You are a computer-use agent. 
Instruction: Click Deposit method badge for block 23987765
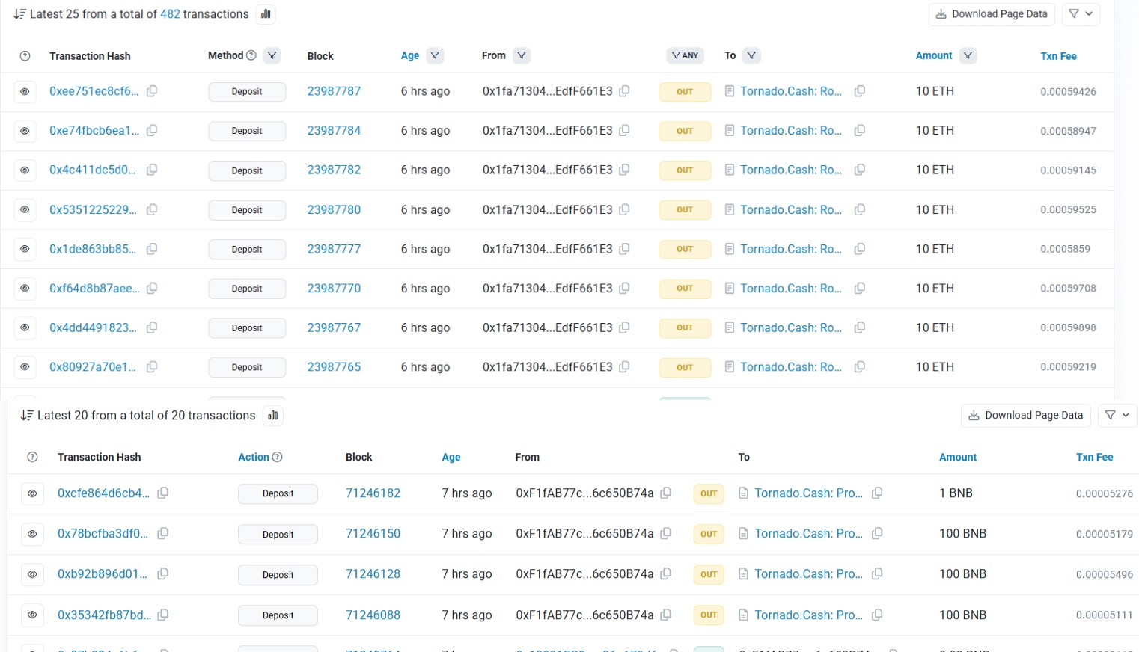(x=247, y=367)
